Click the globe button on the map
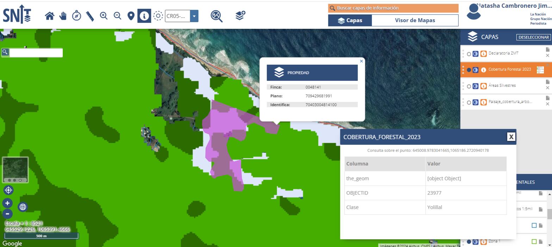 (23, 207)
